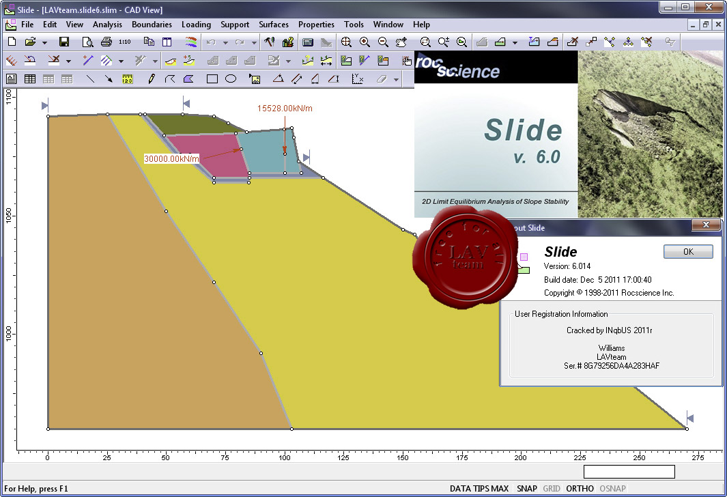Open the Boundaries menu
Viewport: 727px width, 497px height.
[152, 25]
